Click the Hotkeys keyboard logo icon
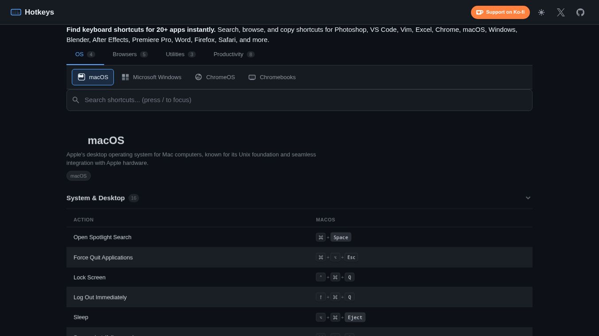 tap(16, 12)
